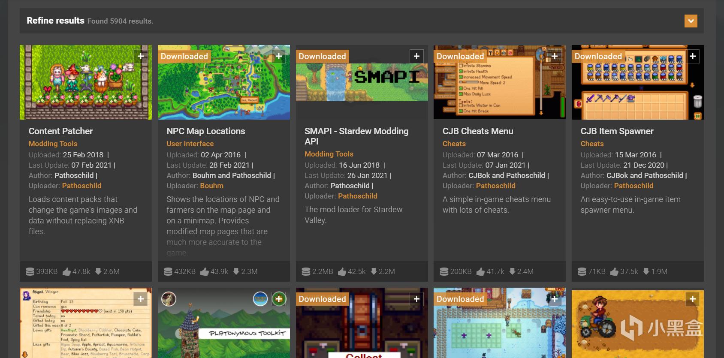This screenshot has height=358, width=724.
Task: Select Modding Tools category under Content Patcher
Action: point(53,144)
